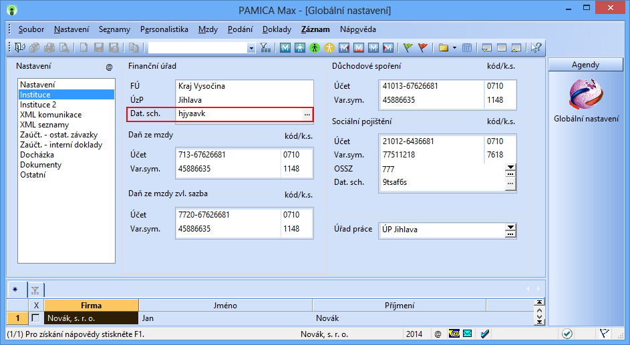The width and height of the screenshot is (630, 345).
Task: Click the second floppy disk save icon
Action: [114, 48]
